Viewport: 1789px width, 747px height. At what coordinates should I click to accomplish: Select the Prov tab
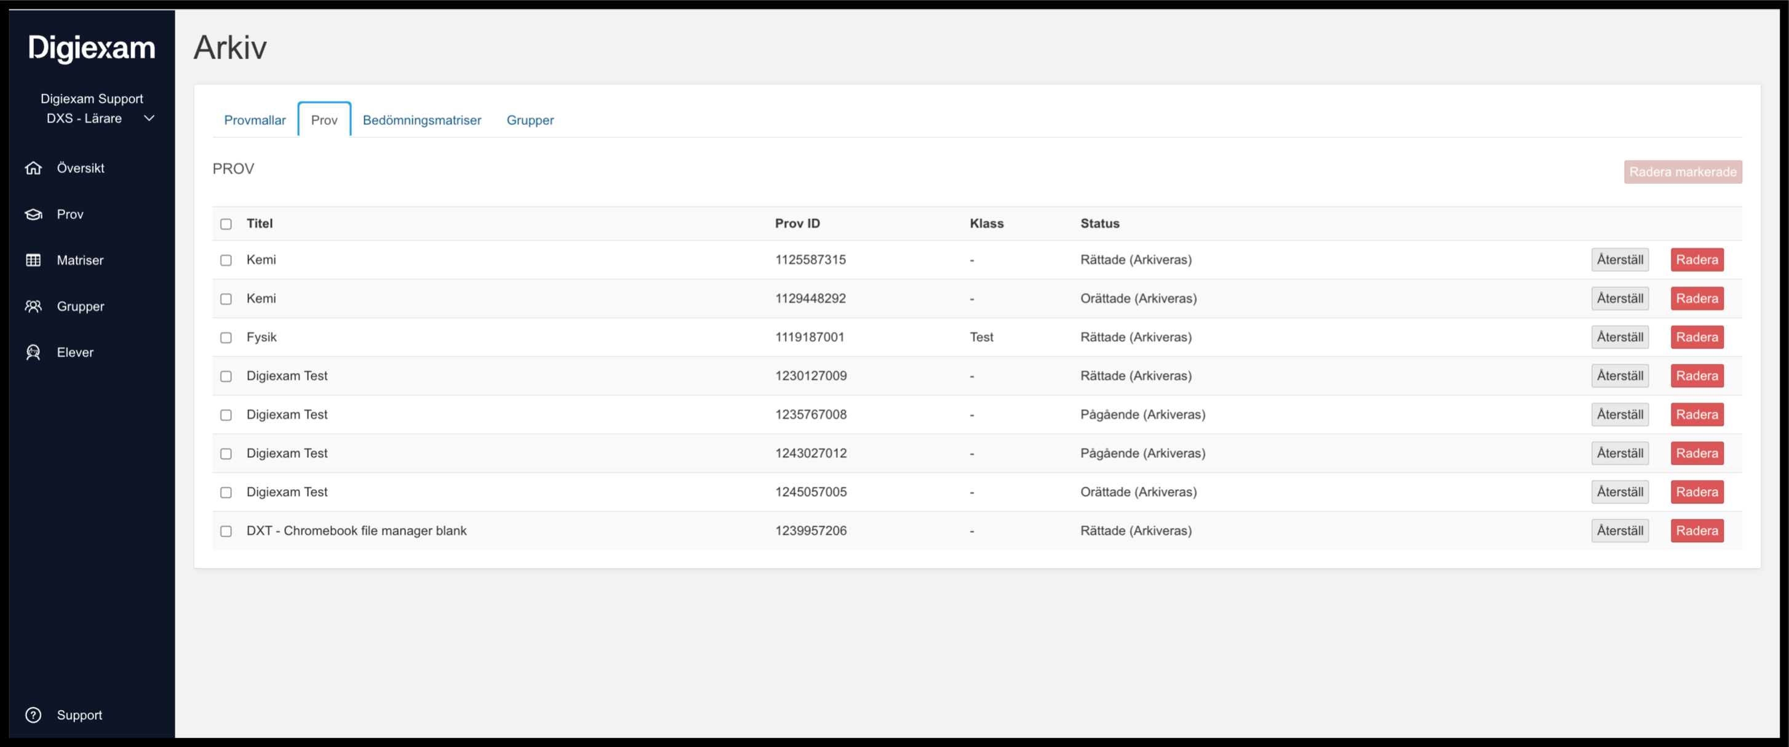pos(324,119)
